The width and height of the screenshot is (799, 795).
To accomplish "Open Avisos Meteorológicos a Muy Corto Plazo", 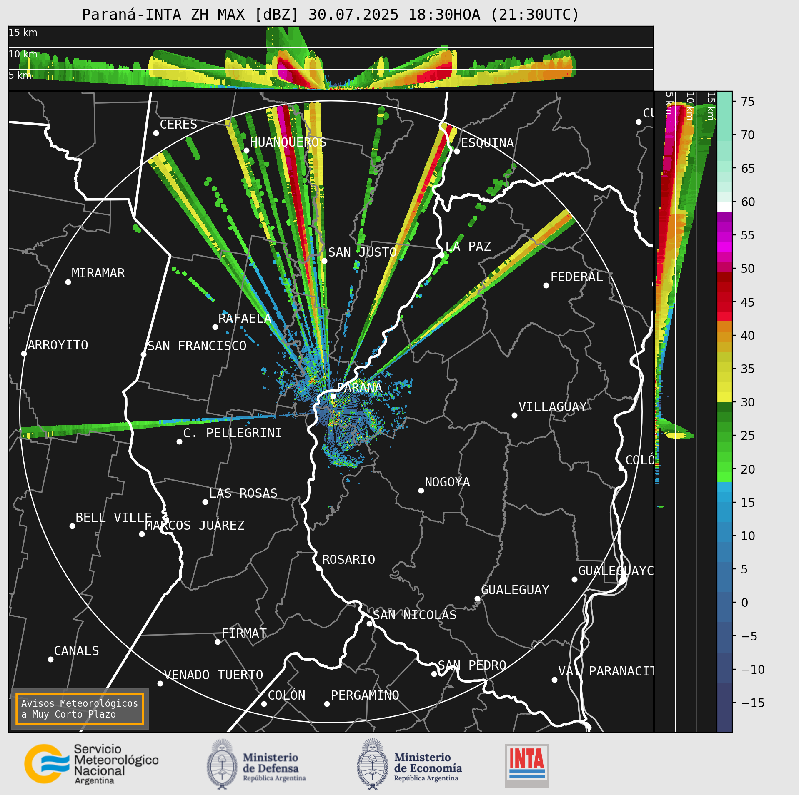I will tap(80, 709).
